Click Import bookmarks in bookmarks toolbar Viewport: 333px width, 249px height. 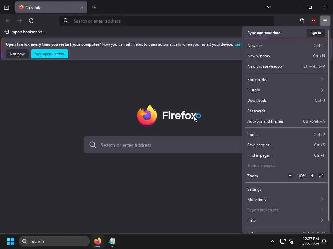pos(25,32)
